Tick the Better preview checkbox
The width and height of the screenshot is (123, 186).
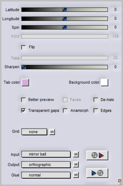pyautogui.click(x=23, y=100)
